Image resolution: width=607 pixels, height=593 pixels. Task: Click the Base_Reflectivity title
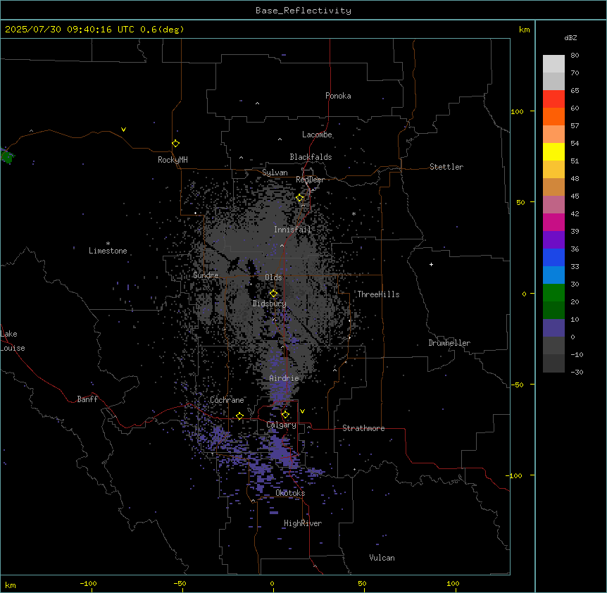[x=303, y=11]
